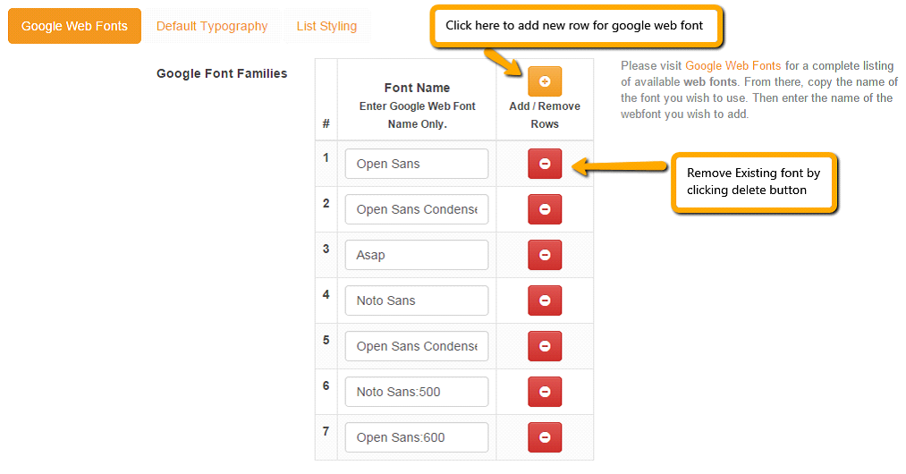
Task: Edit the Open Sans:600 font name field
Action: click(417, 437)
